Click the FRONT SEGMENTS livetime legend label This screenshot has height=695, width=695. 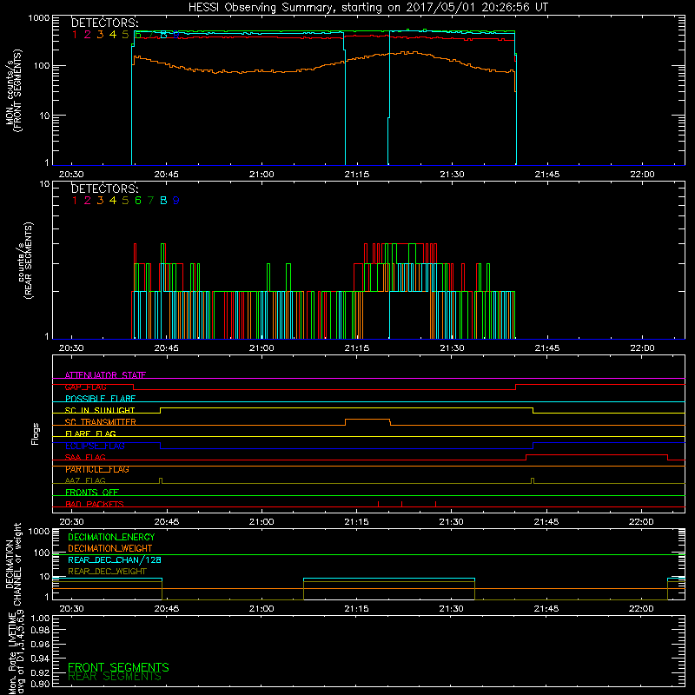(x=118, y=667)
